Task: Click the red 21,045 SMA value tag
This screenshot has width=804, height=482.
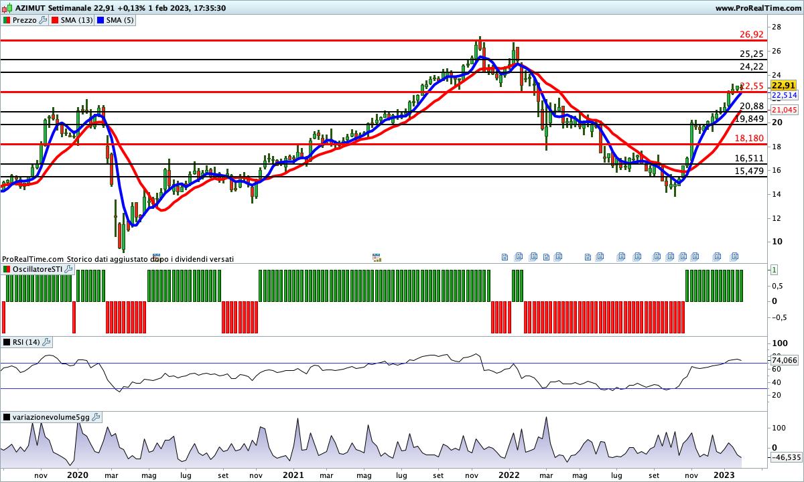Action: point(783,110)
